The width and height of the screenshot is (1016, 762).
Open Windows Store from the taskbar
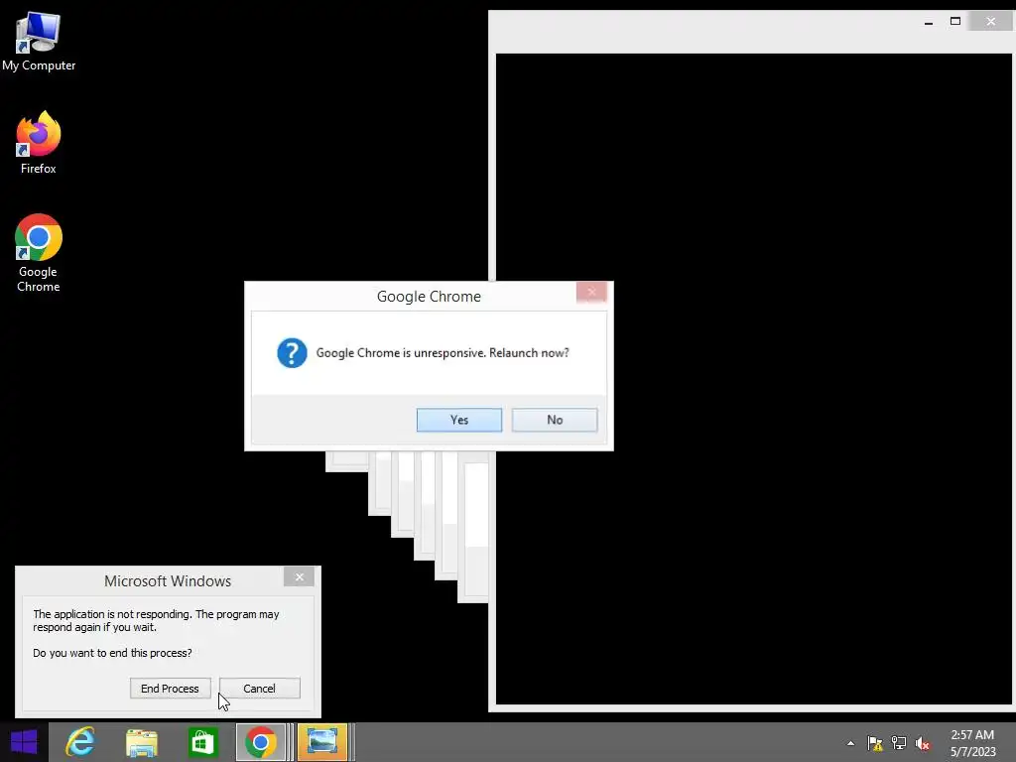coord(202,742)
